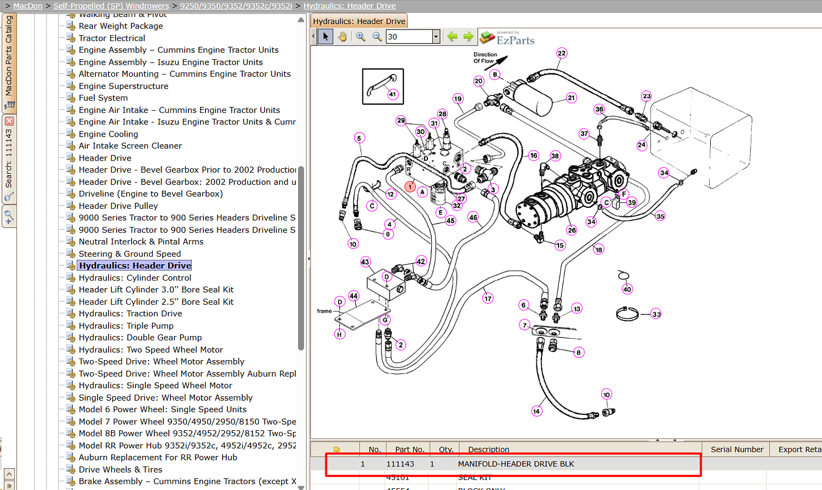Screen dimensions: 822x490
Task: Select the Hydraulics: Header Drive diagram tab
Action: pos(359,21)
